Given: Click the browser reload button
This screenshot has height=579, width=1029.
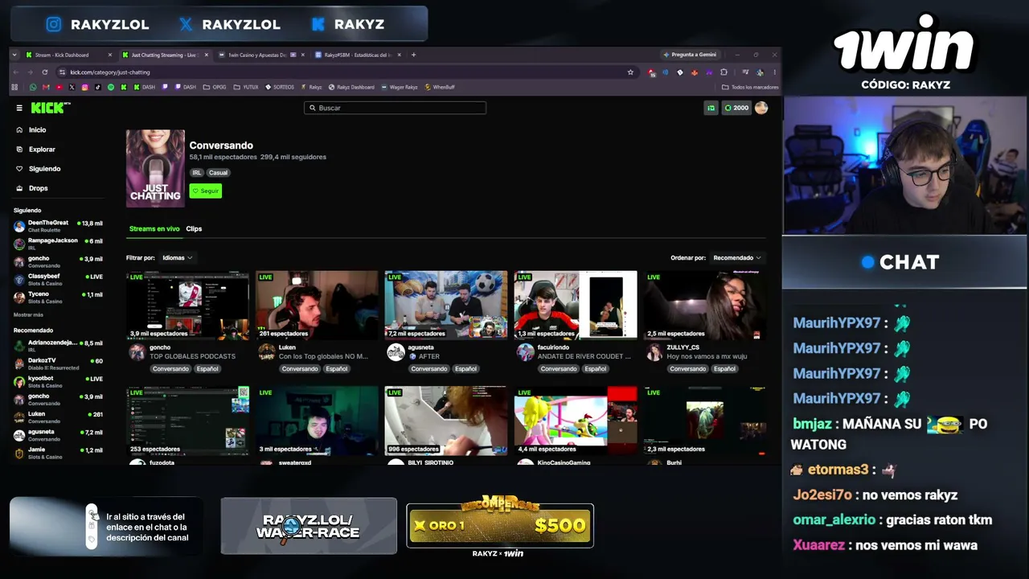Looking at the screenshot, I should pos(45,72).
